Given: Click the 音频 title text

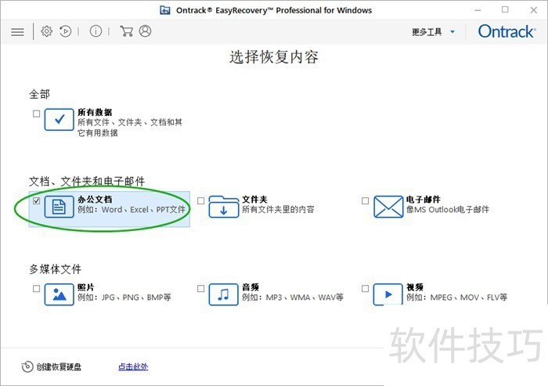Looking at the screenshot, I should pos(251,287).
